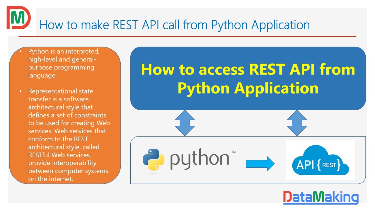This screenshot has height=211, width=375.
Task: Click 'Python Application' in yellow heading
Action: click(248, 88)
